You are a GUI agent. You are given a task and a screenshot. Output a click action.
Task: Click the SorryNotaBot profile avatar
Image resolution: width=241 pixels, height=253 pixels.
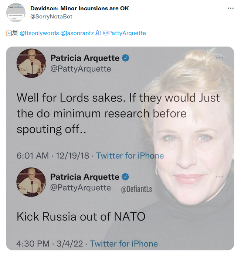[x=16, y=13]
